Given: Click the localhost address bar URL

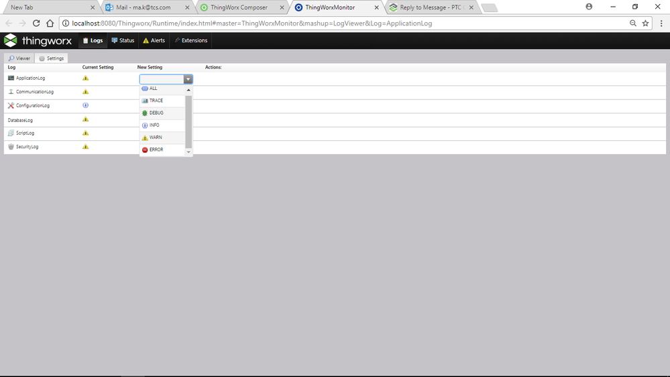Looking at the screenshot, I should pyautogui.click(x=252, y=23).
